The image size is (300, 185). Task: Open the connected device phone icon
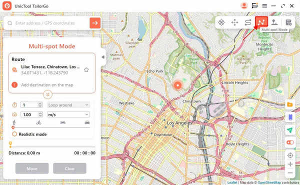coord(290,117)
